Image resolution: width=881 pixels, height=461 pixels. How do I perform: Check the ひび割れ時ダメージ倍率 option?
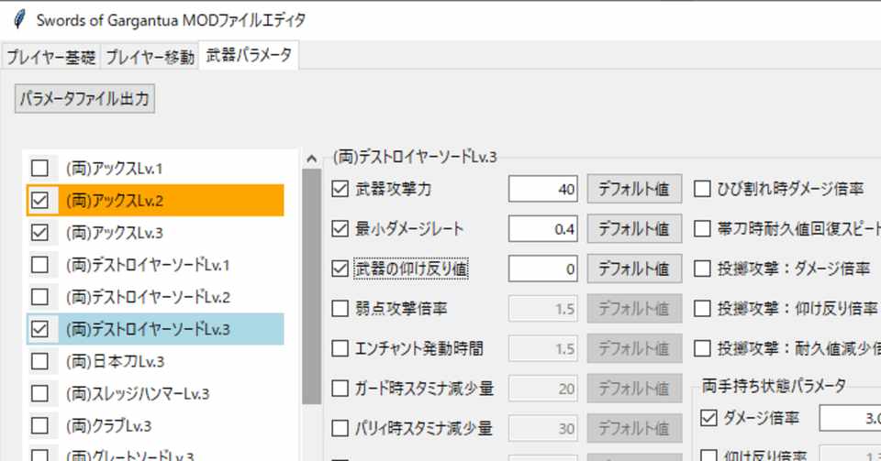[x=703, y=190]
